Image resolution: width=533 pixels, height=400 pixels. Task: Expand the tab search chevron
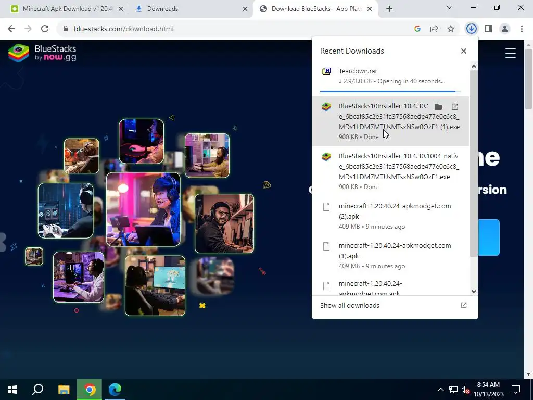pos(449,7)
